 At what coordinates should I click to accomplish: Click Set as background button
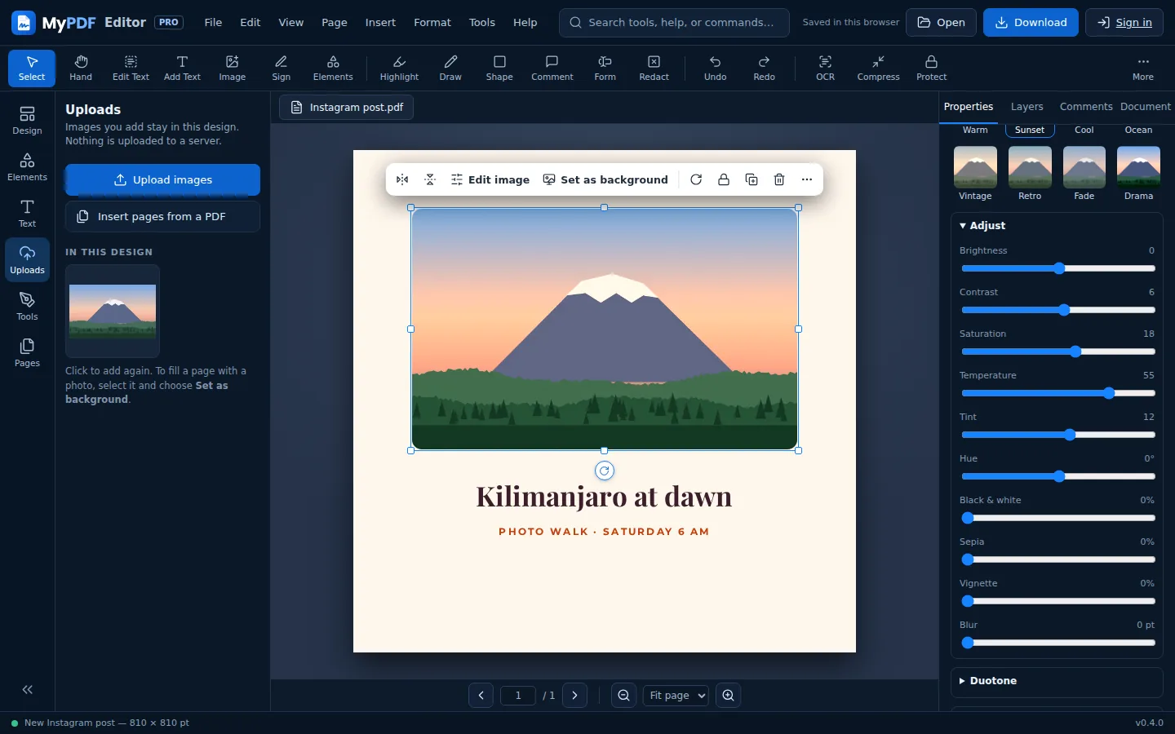click(605, 179)
